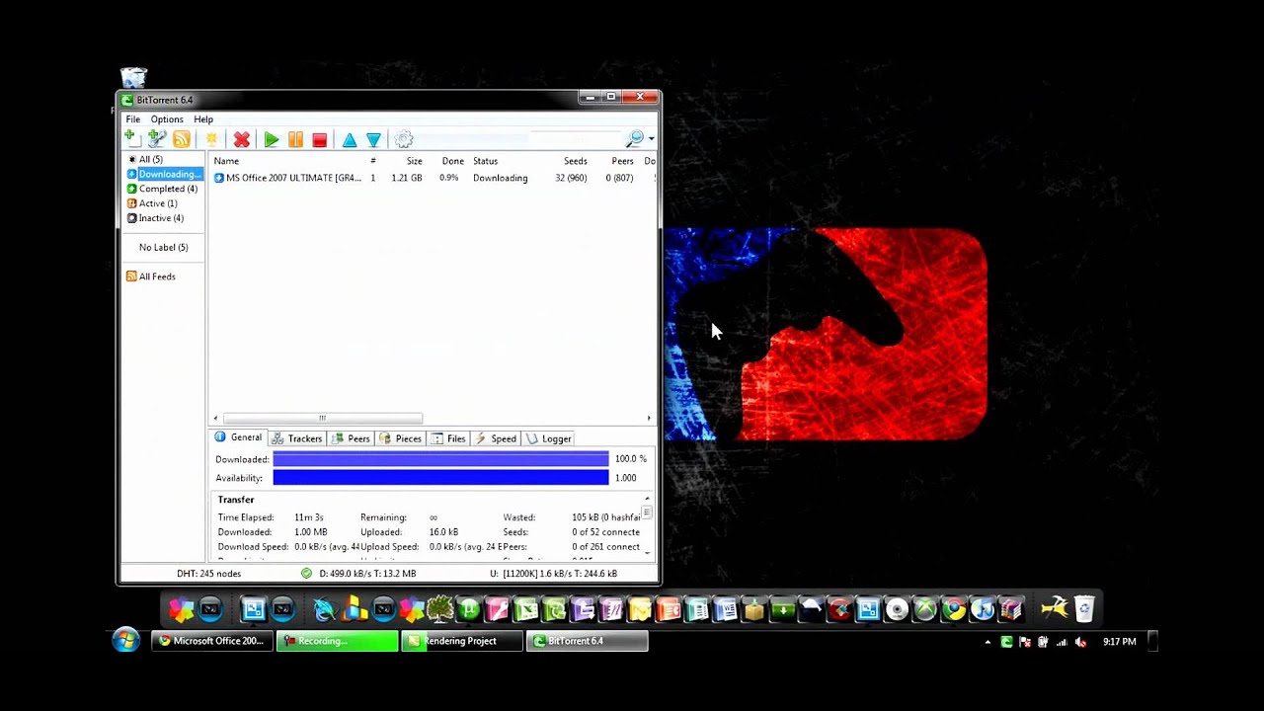Screen dimensions: 1264x711
Task: Launch Google Chrome from the dock
Action: (954, 610)
